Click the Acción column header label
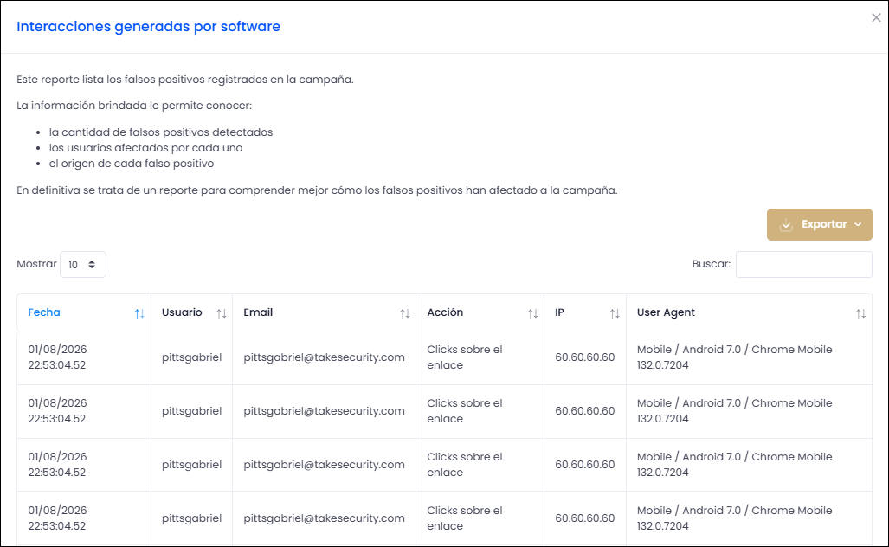Viewport: 889px width, 547px height. tap(445, 312)
